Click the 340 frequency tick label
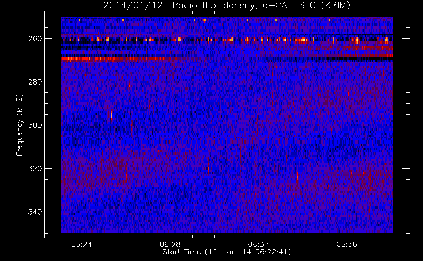Viewport: 423px width, 261px height. (x=35, y=212)
